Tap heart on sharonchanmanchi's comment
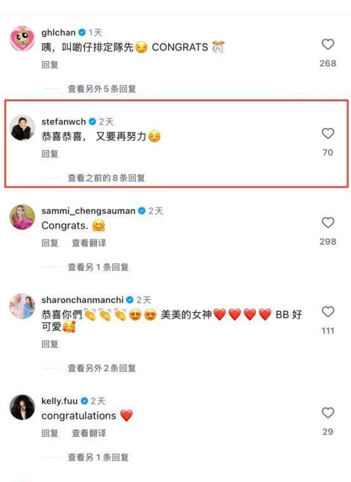The height and width of the screenshot is (482, 351). (328, 312)
